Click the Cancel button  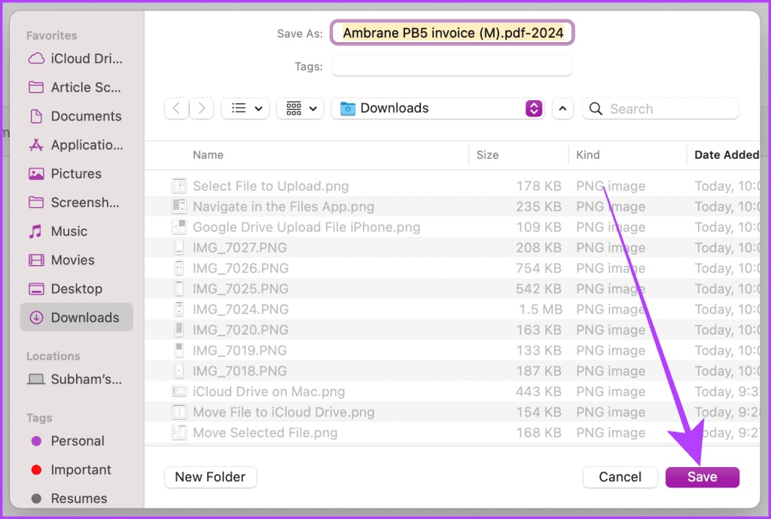click(x=620, y=477)
